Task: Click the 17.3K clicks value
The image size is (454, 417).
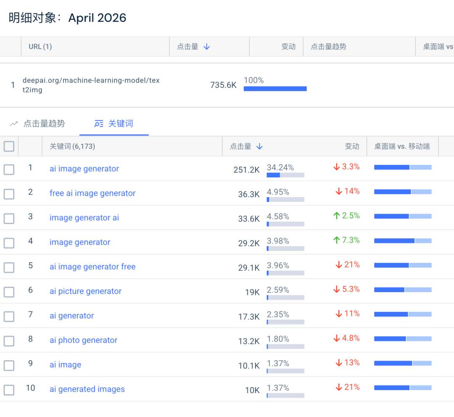Action: pyautogui.click(x=249, y=317)
